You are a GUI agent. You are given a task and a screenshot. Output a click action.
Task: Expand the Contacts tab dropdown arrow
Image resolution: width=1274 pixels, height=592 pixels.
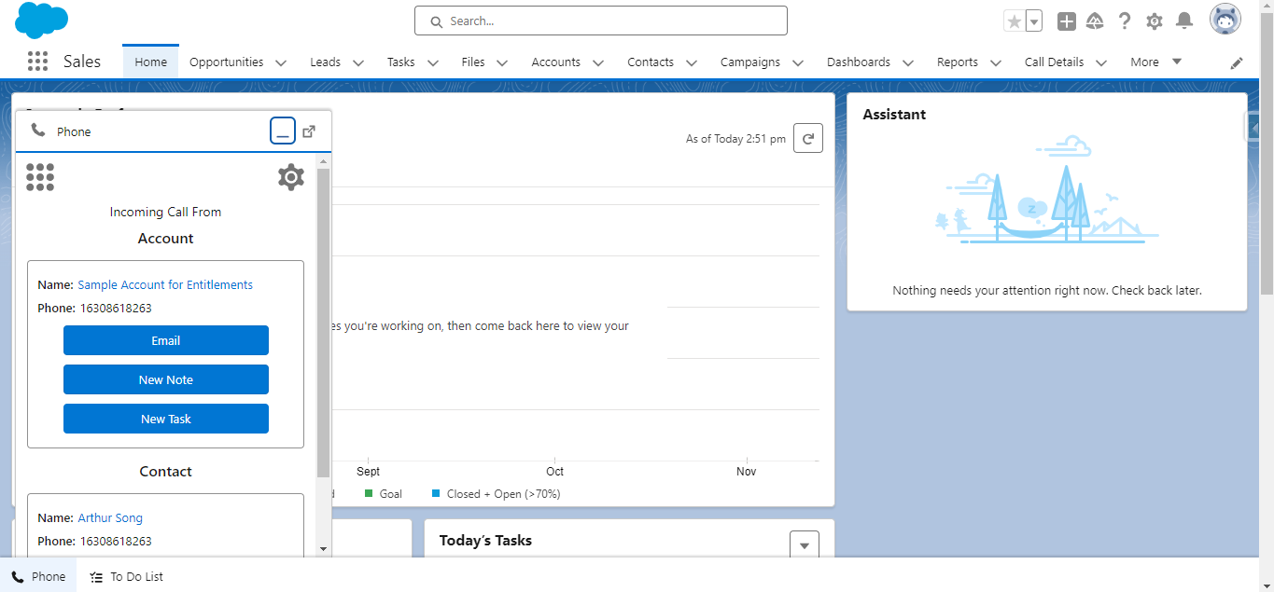pyautogui.click(x=692, y=63)
